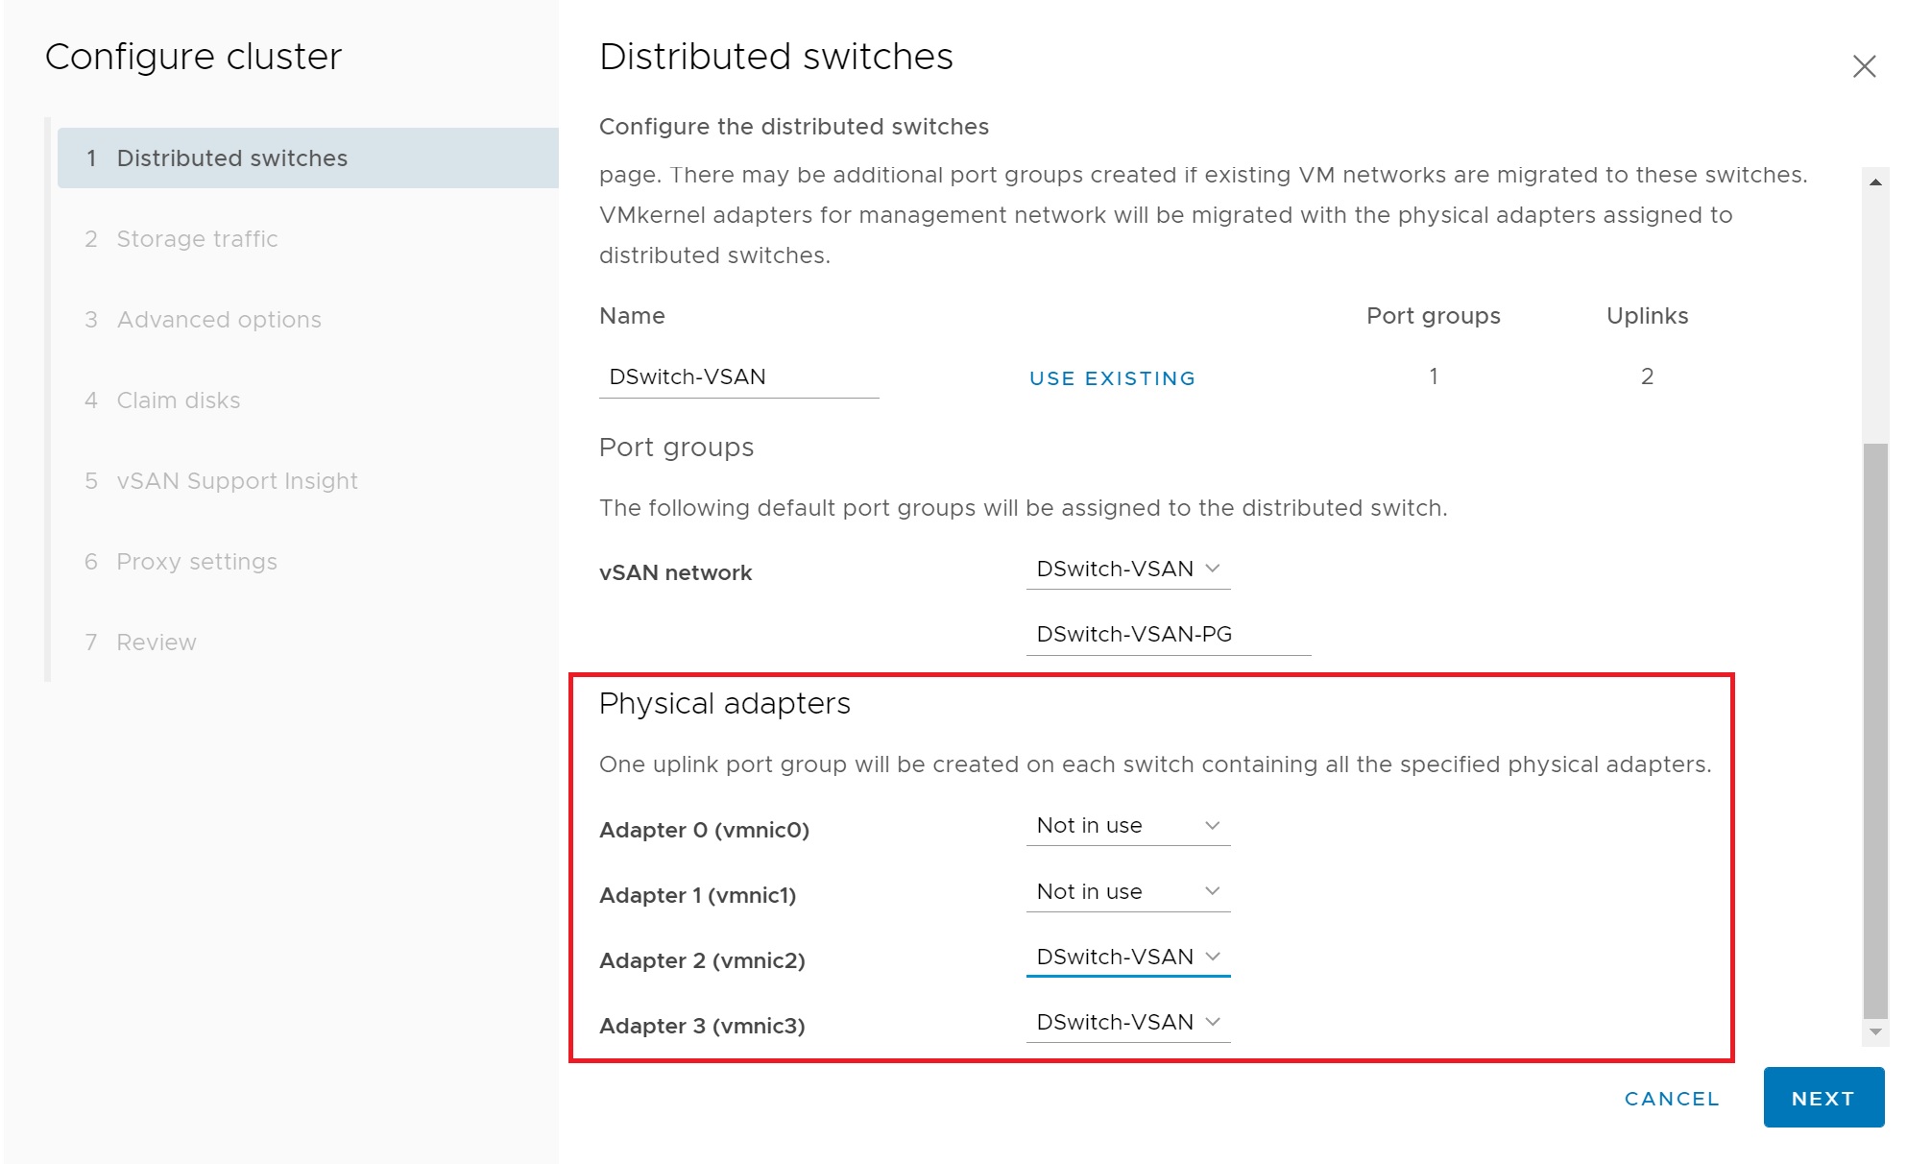
Task: Go to the Claim disks step
Action: (178, 400)
